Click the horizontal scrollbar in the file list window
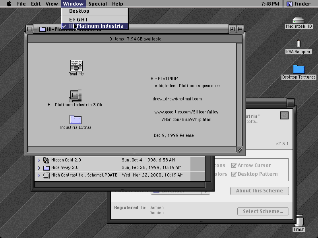The height and width of the screenshot is (238, 318). point(120,184)
